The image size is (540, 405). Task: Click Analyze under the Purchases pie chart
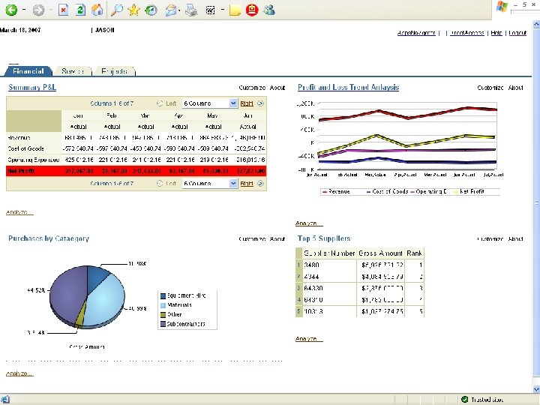coord(19,373)
